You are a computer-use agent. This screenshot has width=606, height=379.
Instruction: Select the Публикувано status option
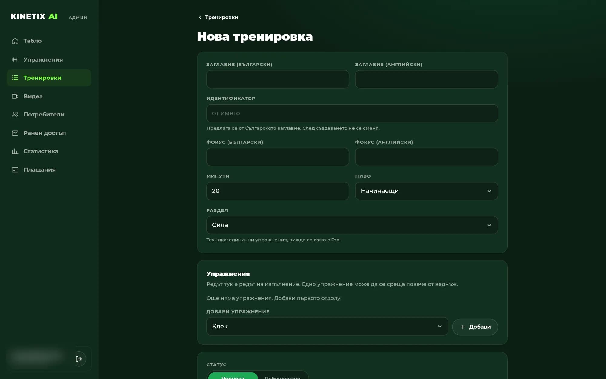coord(282,376)
